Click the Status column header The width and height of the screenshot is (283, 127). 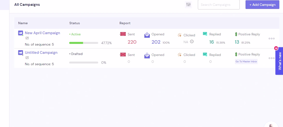click(75, 23)
